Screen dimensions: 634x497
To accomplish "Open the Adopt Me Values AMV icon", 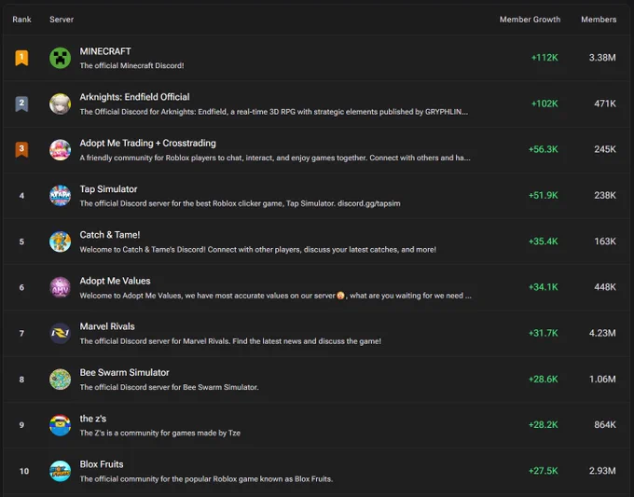I will pyautogui.click(x=60, y=287).
